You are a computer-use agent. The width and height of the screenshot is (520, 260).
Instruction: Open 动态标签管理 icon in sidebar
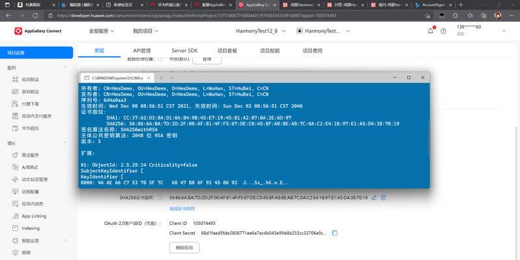pyautogui.click(x=15, y=179)
